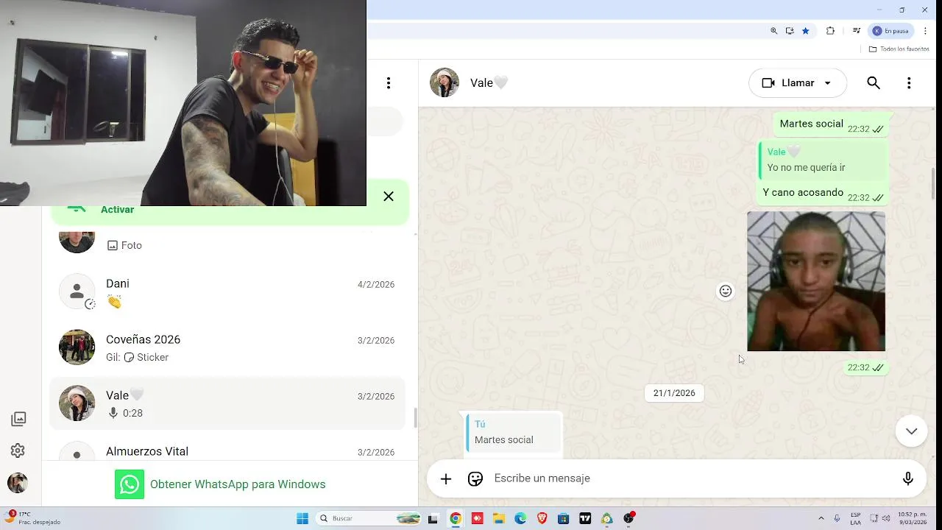Click the Activar label in the banner
This screenshot has height=530, width=942.
coord(117,210)
